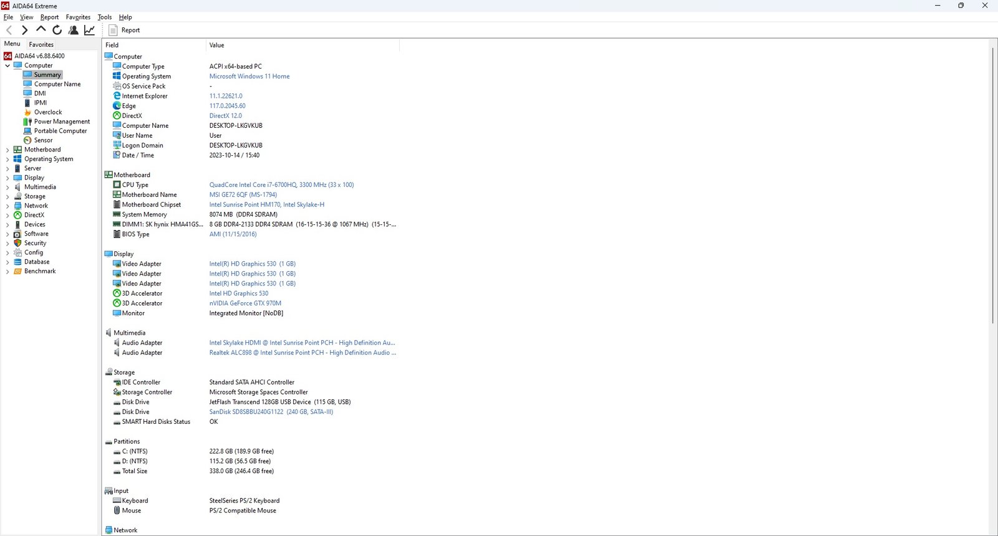
Task: Open SanDisk SD8SBBU240G1122 disk link
Action: tap(271, 412)
